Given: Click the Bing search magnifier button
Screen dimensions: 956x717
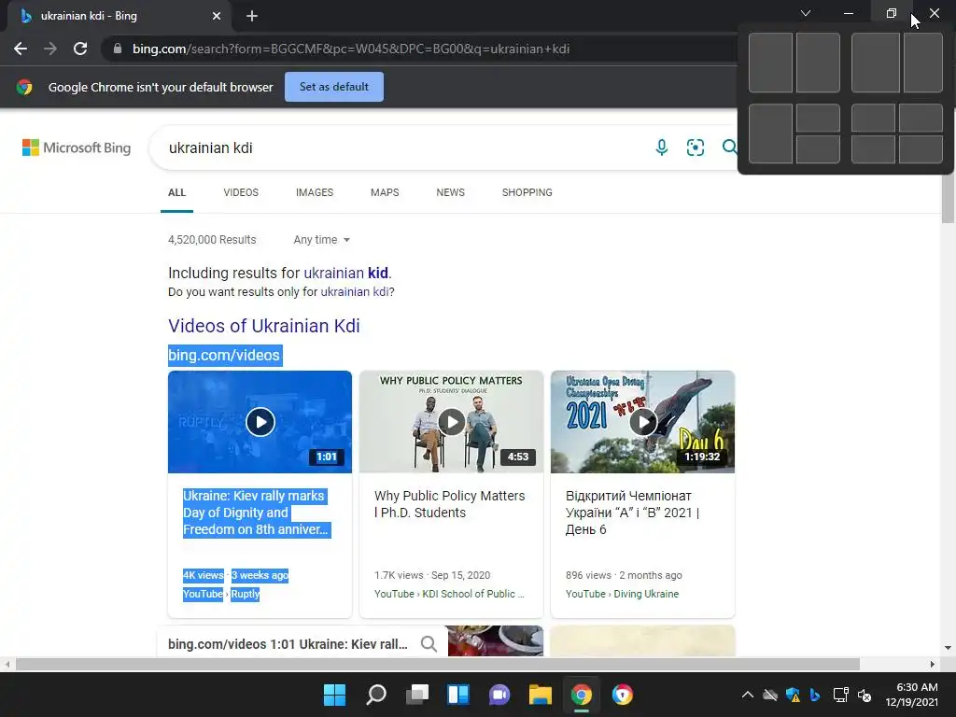Looking at the screenshot, I should click(x=729, y=147).
